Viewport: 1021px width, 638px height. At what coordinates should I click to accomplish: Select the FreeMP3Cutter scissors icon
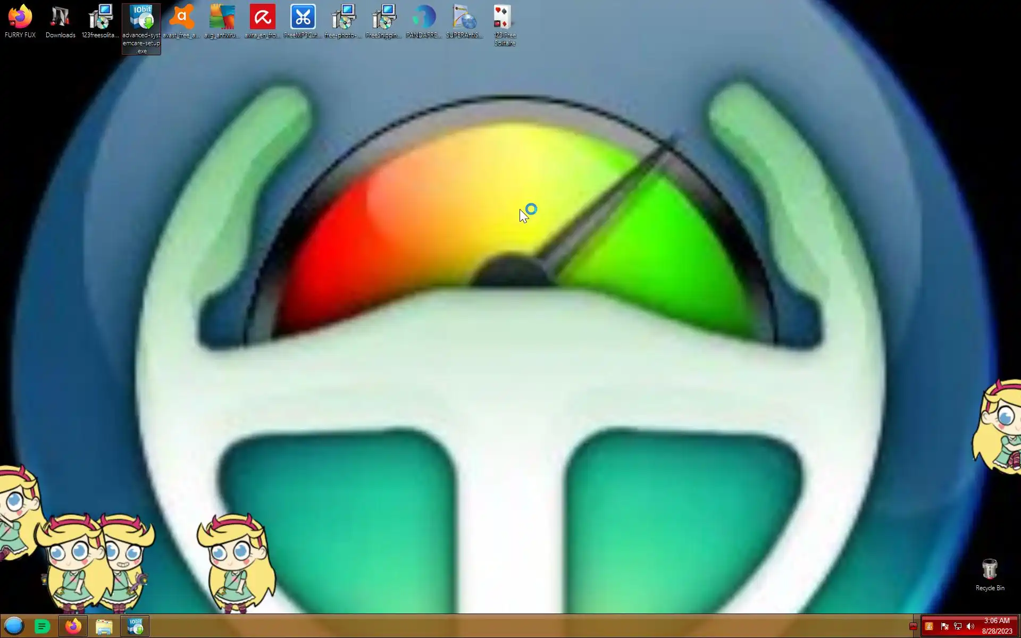(x=303, y=21)
